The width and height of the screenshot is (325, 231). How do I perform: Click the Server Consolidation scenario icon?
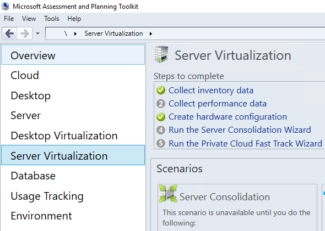coord(168,194)
